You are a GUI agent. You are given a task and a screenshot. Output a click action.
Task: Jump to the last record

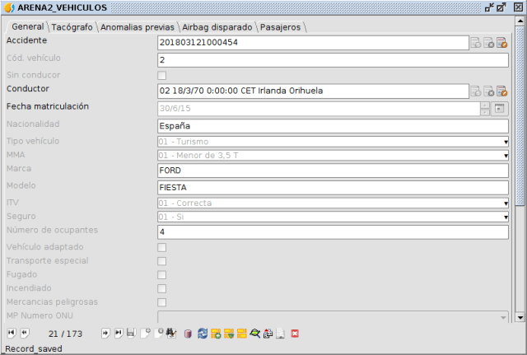[x=119, y=334]
